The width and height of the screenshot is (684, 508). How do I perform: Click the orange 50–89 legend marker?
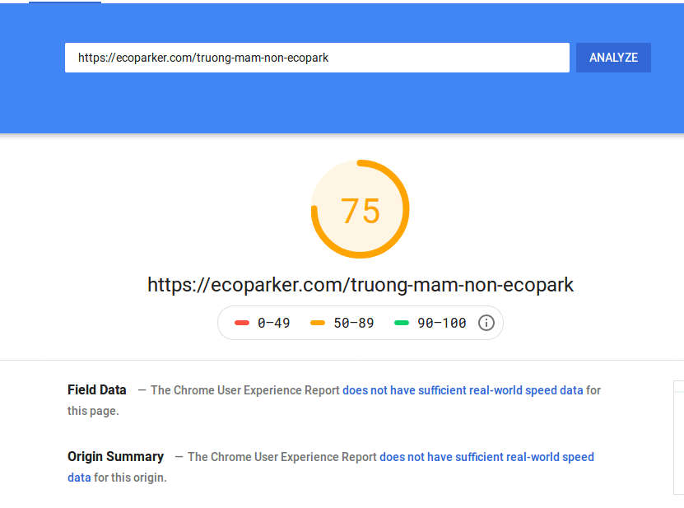[318, 323]
